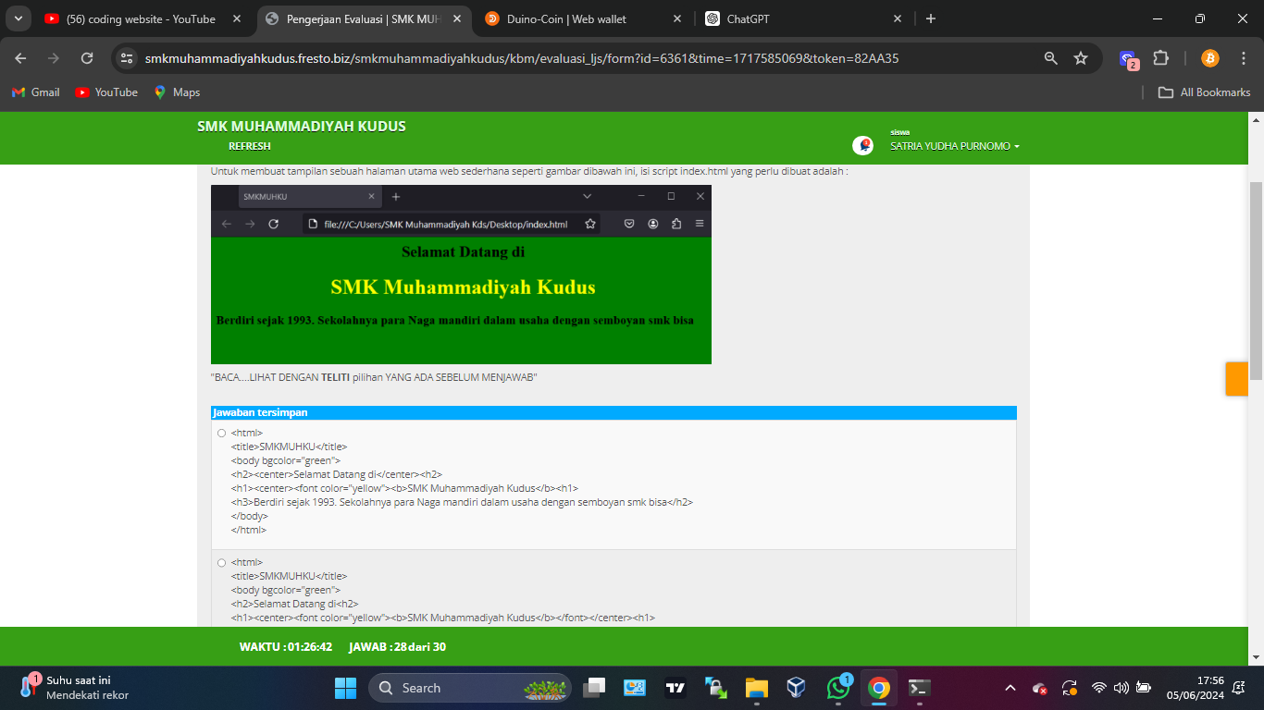
Task: Open Terminal from taskbar
Action: (919, 688)
